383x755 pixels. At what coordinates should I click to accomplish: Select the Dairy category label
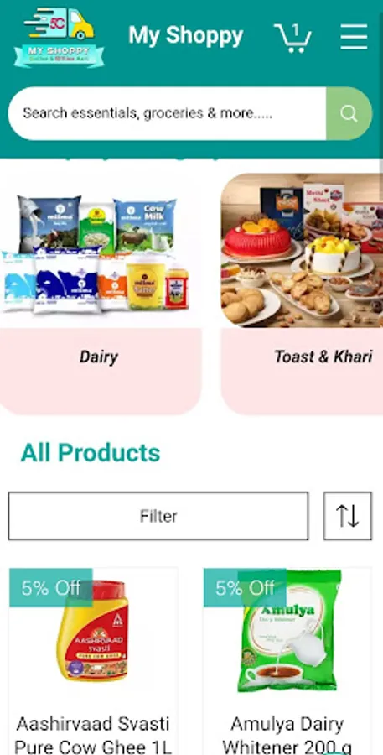[99, 357]
